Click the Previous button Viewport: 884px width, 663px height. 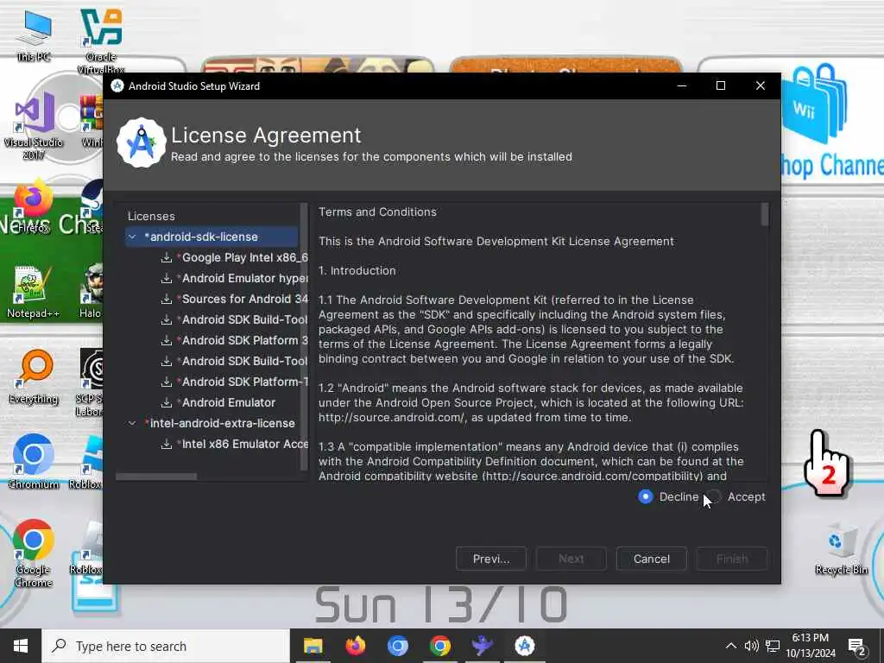[491, 559]
